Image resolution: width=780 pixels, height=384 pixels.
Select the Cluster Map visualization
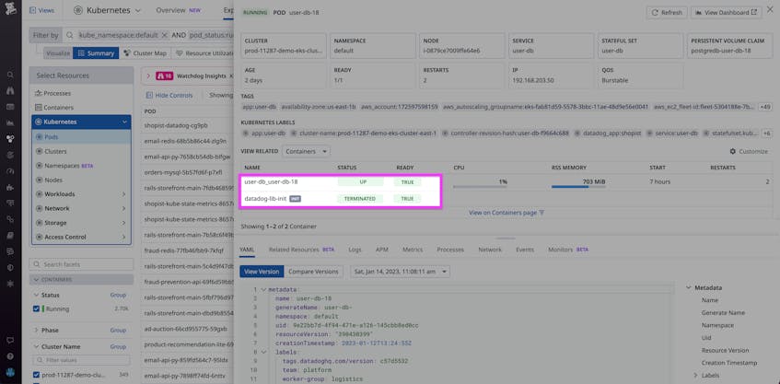145,53
